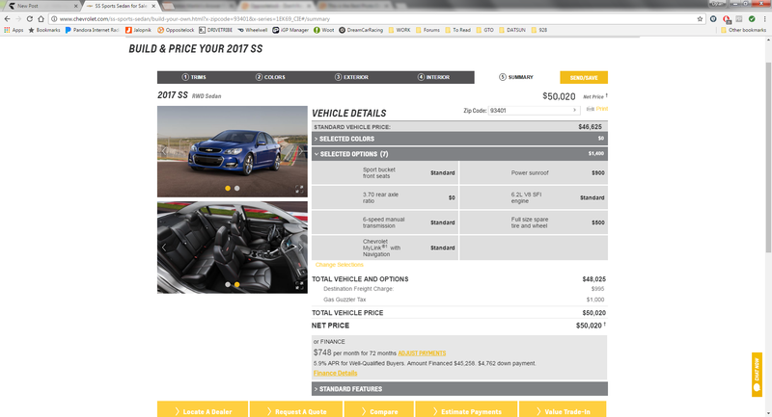This screenshot has height=417, width=772.
Task: Go to step 4 Interior tab
Action: (x=433, y=77)
